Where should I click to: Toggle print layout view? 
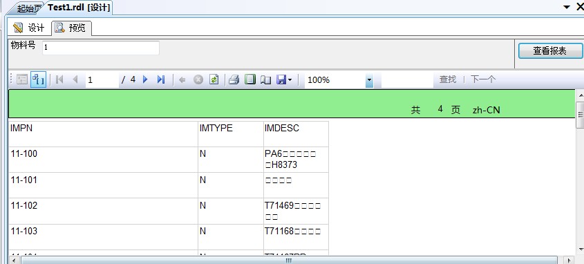click(250, 79)
